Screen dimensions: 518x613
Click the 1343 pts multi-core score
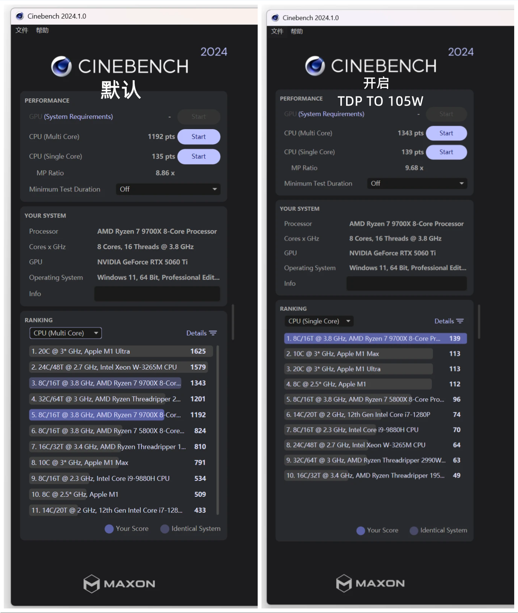coord(411,133)
